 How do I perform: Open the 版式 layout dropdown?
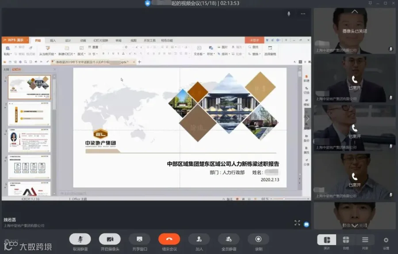pyautogui.click(x=81, y=54)
